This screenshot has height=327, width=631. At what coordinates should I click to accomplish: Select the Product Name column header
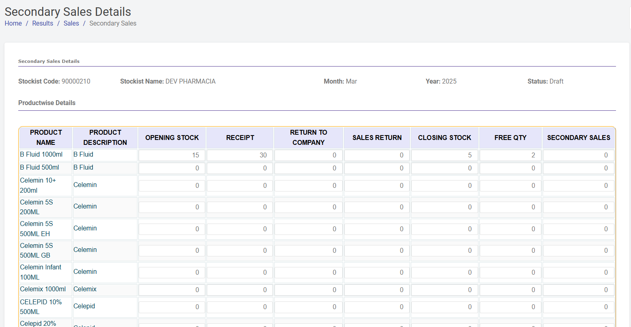(46, 138)
